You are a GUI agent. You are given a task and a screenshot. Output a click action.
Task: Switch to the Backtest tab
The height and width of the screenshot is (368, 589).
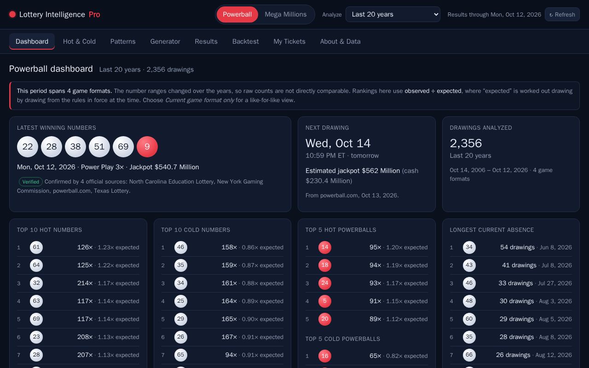[246, 41]
